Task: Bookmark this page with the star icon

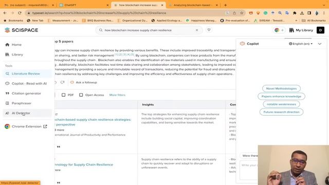Action: coord(242,13)
